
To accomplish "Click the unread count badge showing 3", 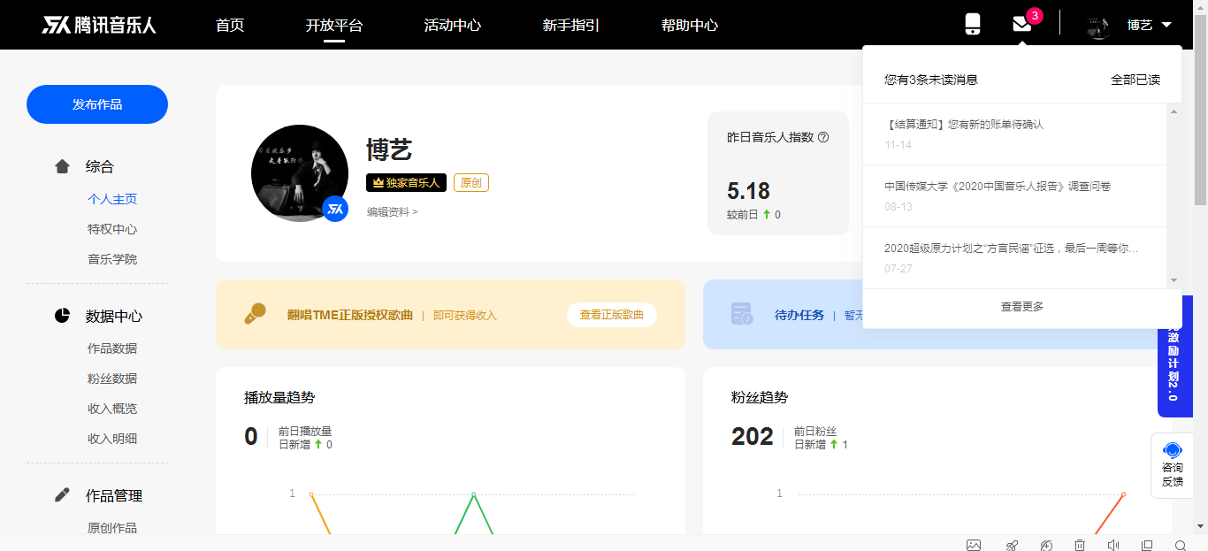I will click(1035, 16).
